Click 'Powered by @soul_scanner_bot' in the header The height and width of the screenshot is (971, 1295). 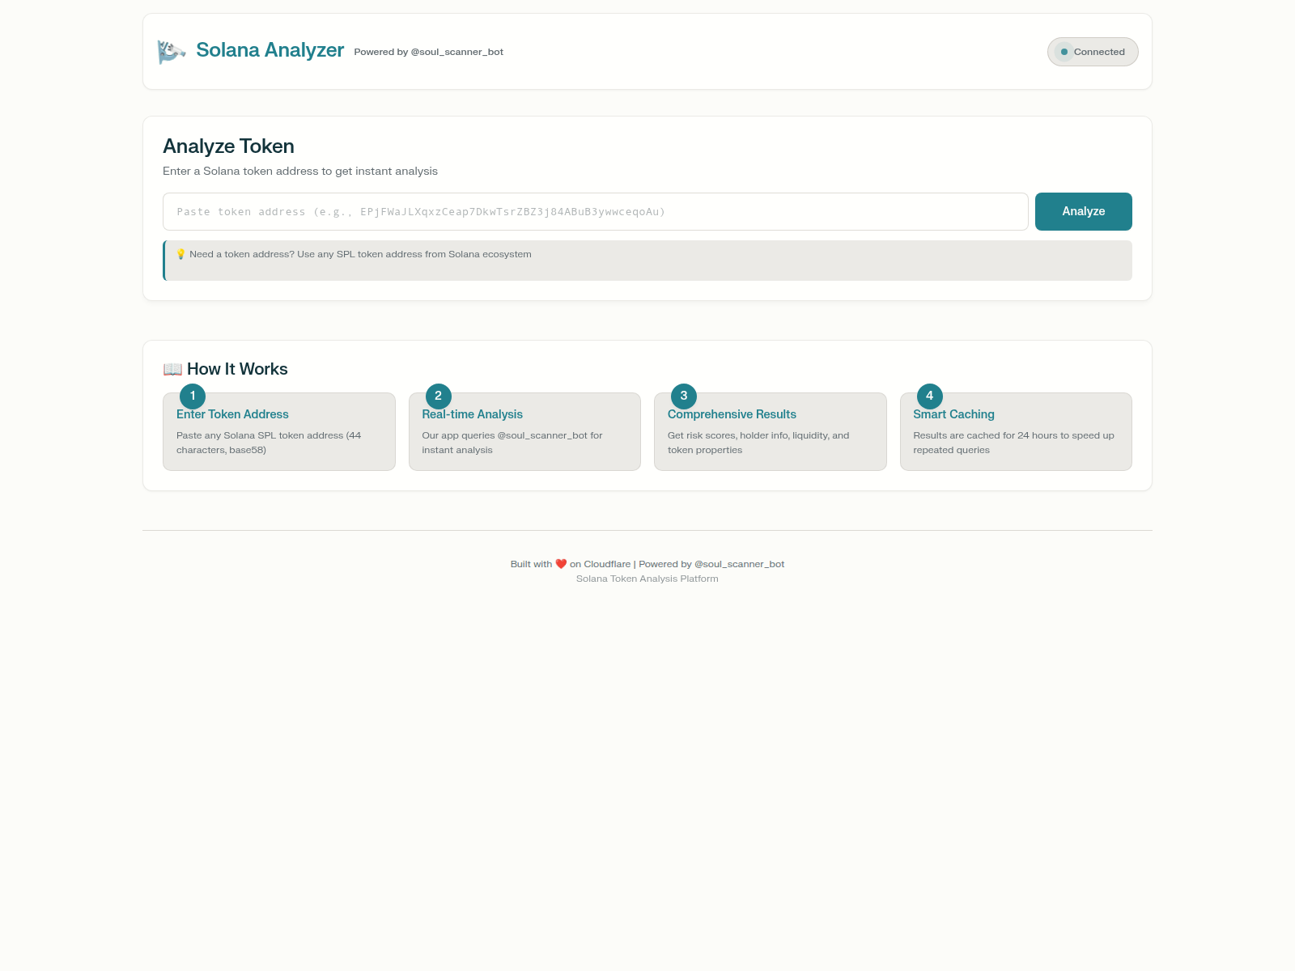coord(429,52)
